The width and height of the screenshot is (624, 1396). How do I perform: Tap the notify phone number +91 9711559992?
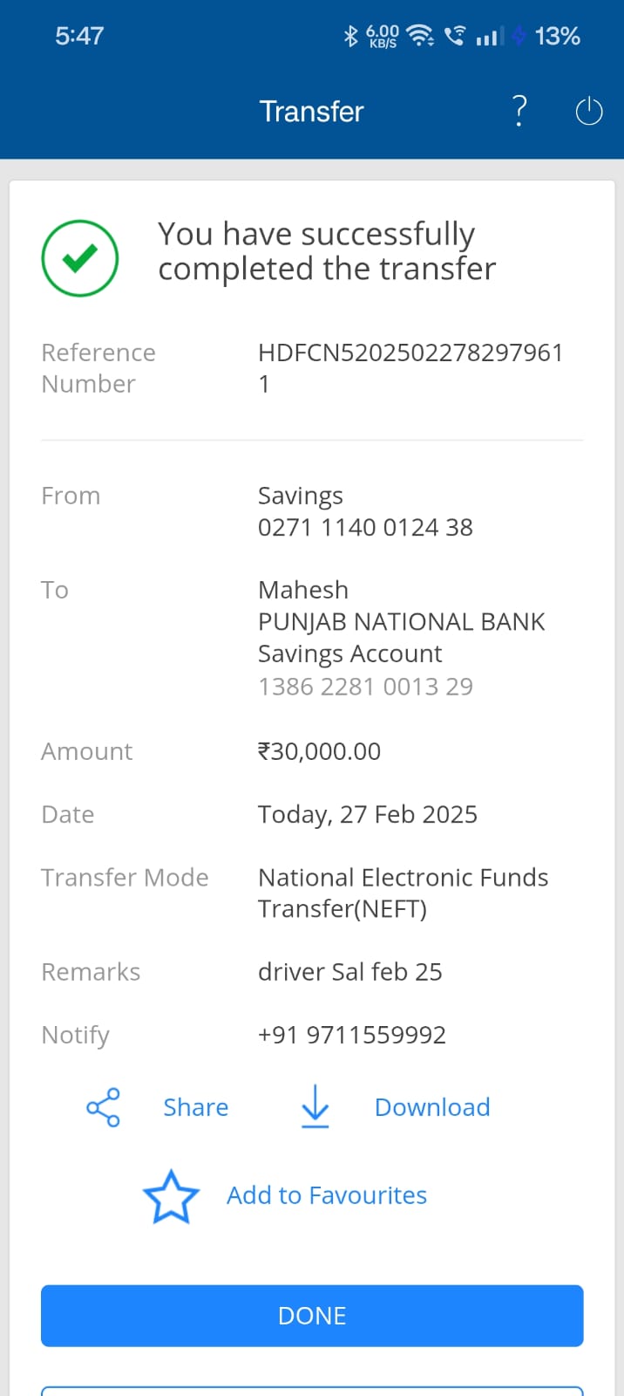pyautogui.click(x=352, y=1035)
